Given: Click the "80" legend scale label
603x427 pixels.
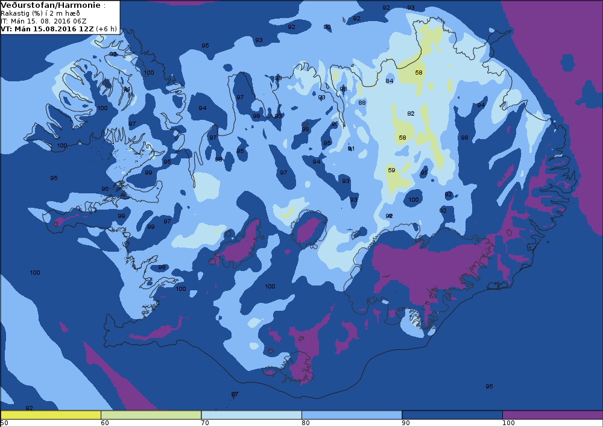Looking at the screenshot, I should pos(305,423).
